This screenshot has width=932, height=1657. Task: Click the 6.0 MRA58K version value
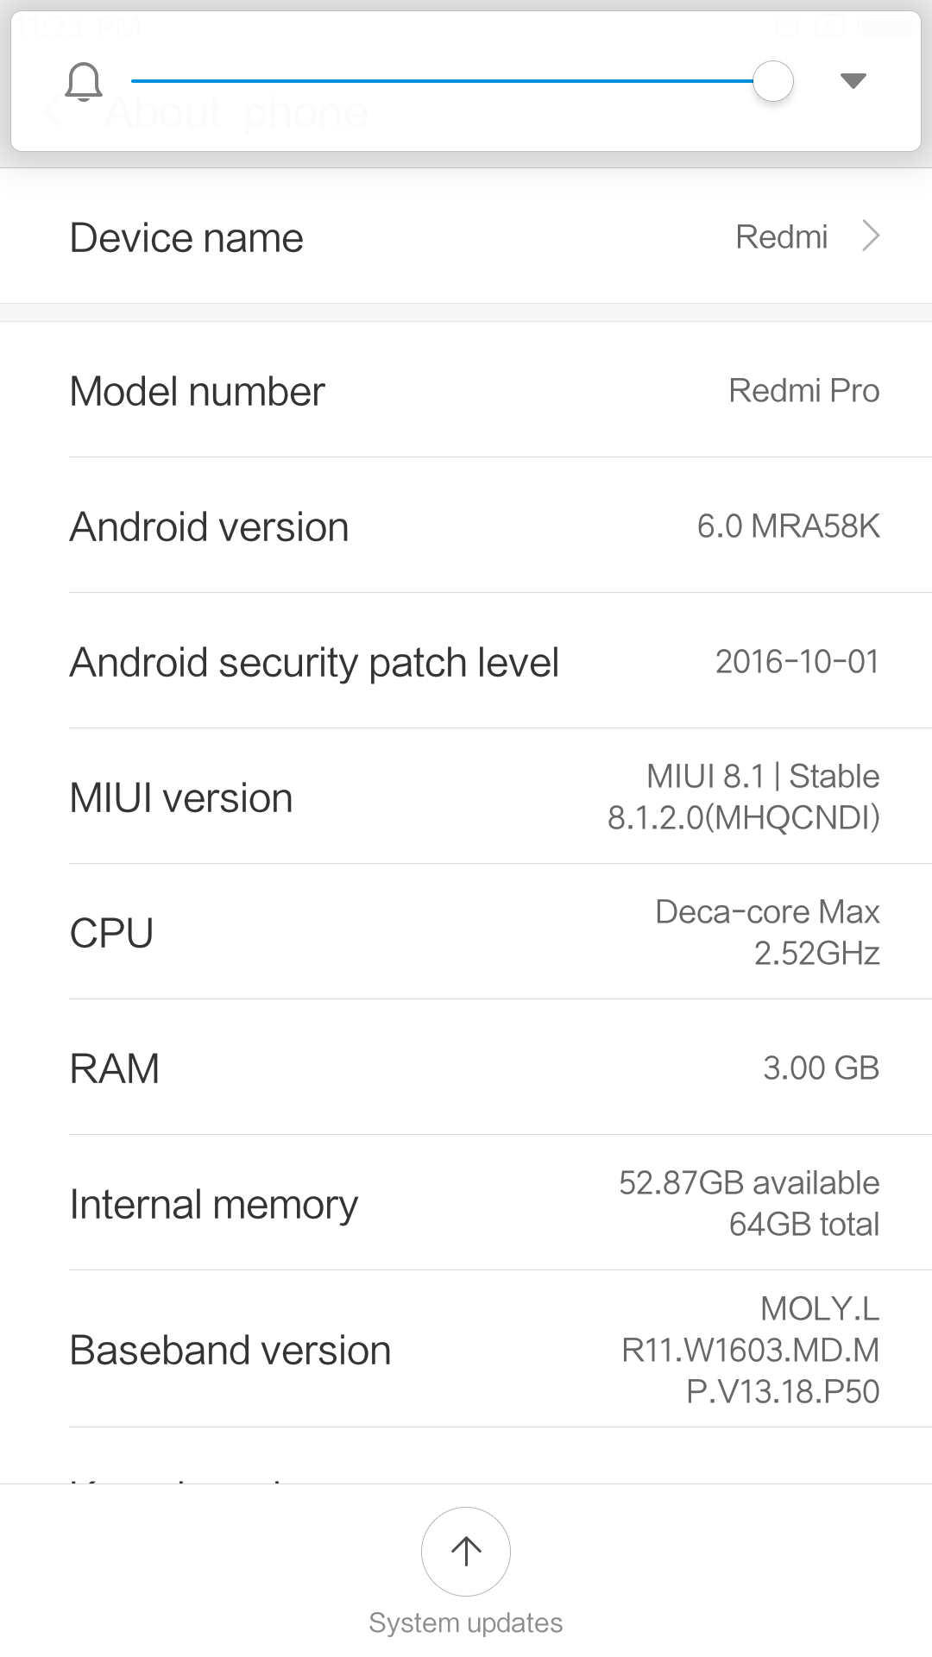point(788,526)
